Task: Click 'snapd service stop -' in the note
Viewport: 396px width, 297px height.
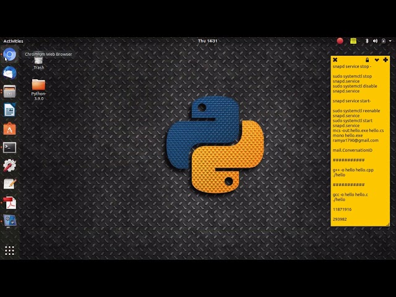Action: 352,67
